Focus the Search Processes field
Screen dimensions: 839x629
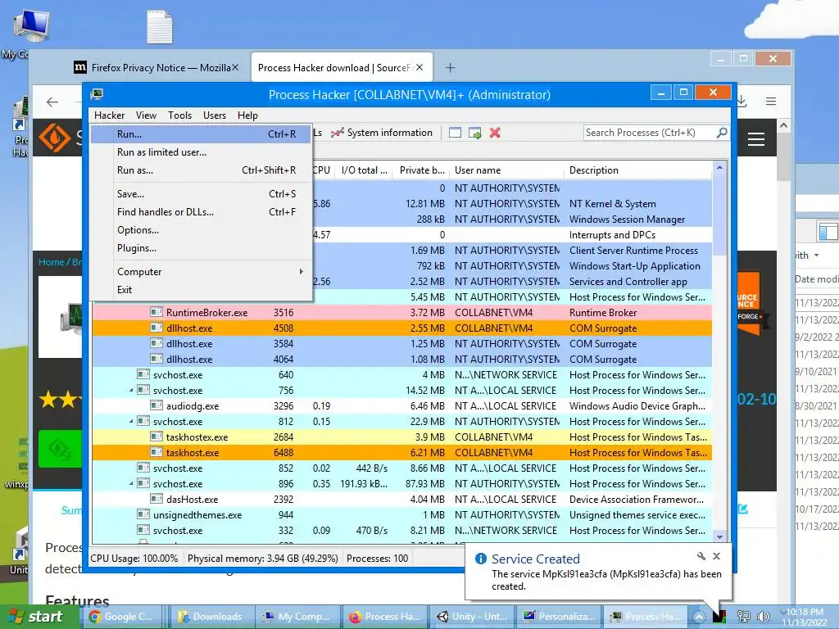coord(649,133)
